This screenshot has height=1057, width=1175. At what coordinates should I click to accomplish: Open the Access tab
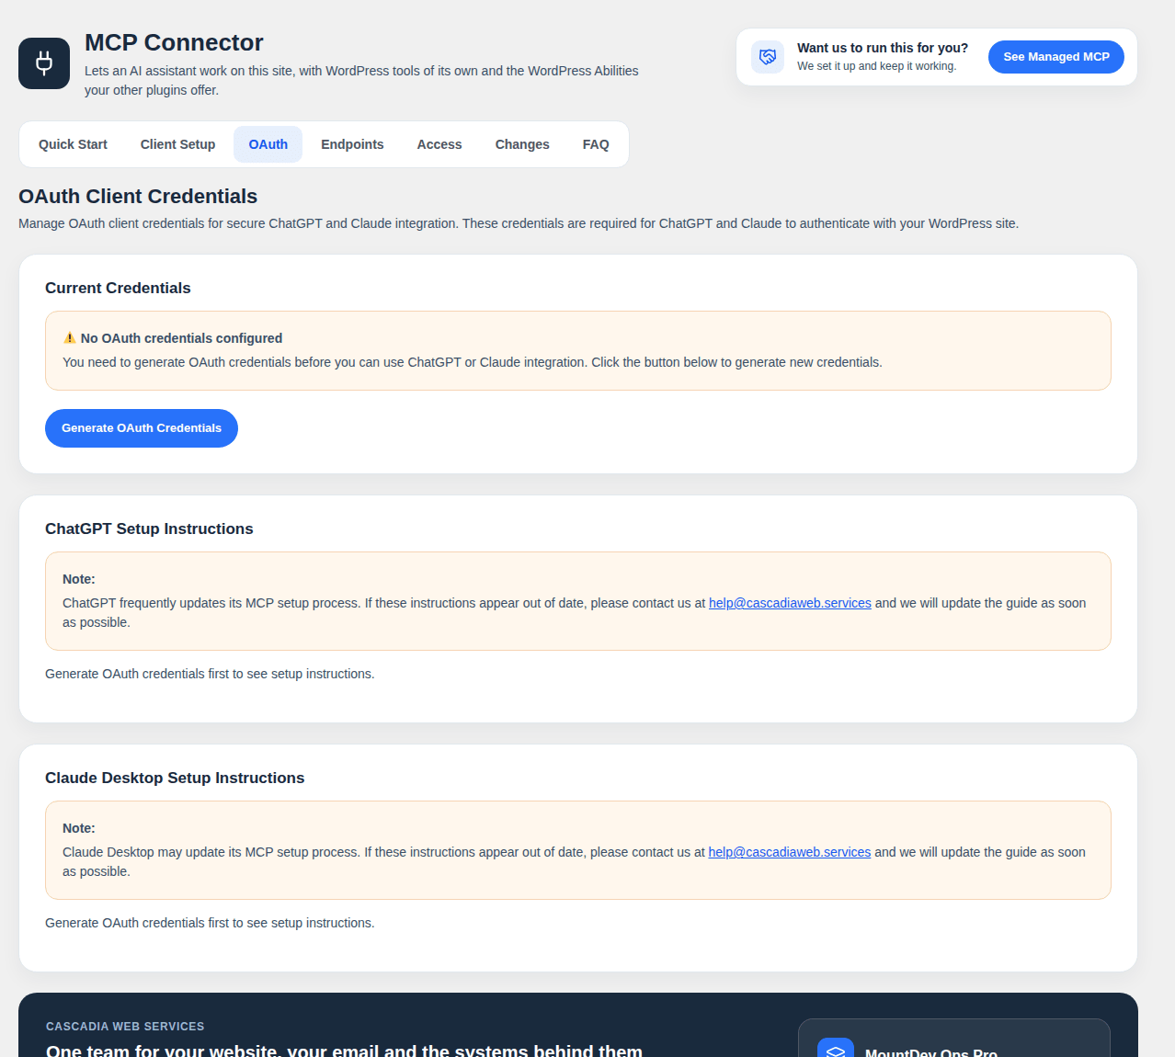click(439, 144)
